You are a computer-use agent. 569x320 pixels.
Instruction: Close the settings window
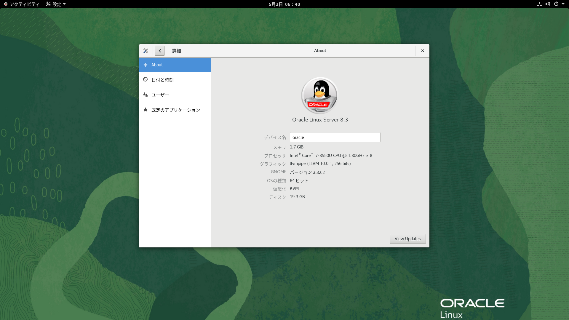point(423,51)
